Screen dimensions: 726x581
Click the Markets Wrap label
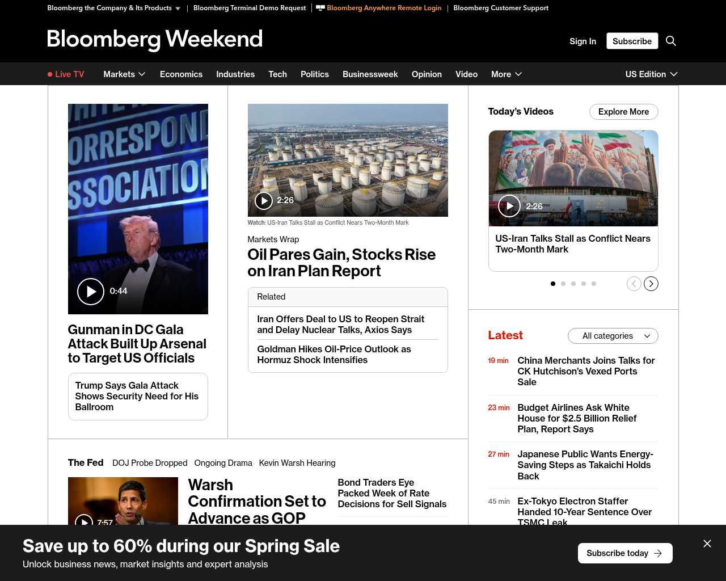273,239
